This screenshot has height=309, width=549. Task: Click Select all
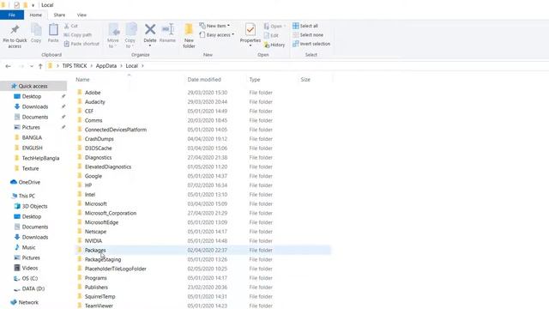pyautogui.click(x=305, y=26)
